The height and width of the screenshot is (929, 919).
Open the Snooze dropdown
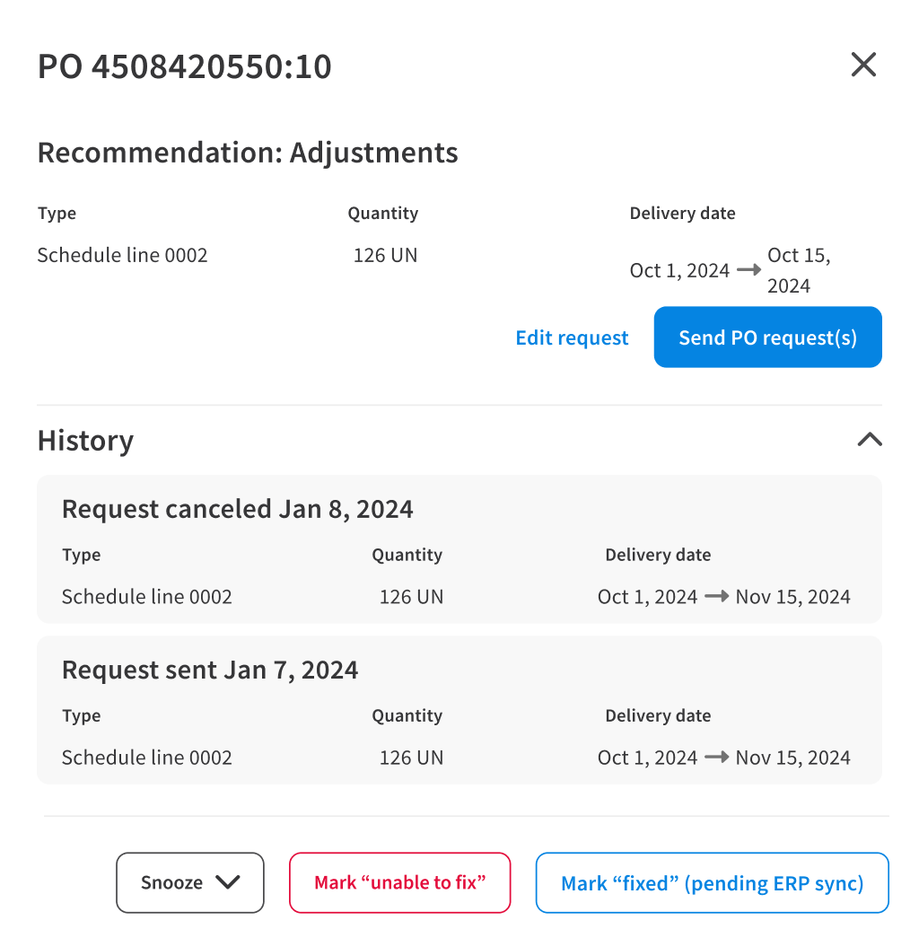tap(190, 882)
